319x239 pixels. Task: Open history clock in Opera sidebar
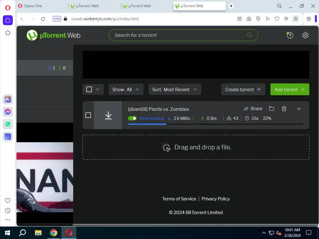point(7,211)
